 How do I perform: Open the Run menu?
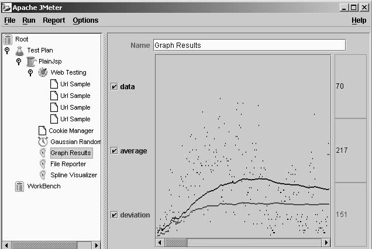[29, 20]
